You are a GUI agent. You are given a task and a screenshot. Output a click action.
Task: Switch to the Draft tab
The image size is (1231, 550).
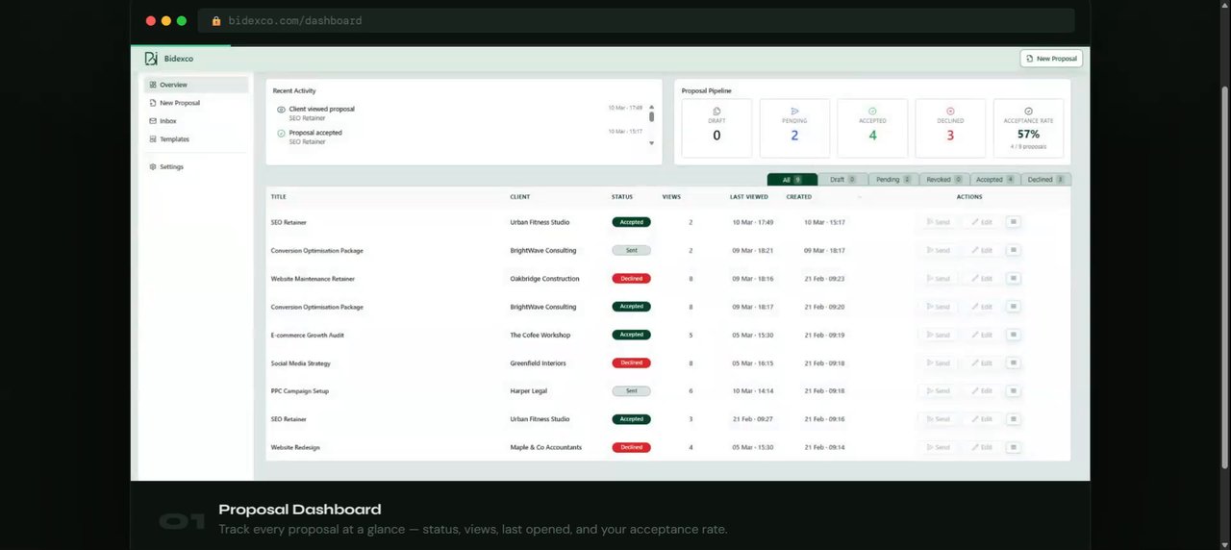pyautogui.click(x=843, y=180)
